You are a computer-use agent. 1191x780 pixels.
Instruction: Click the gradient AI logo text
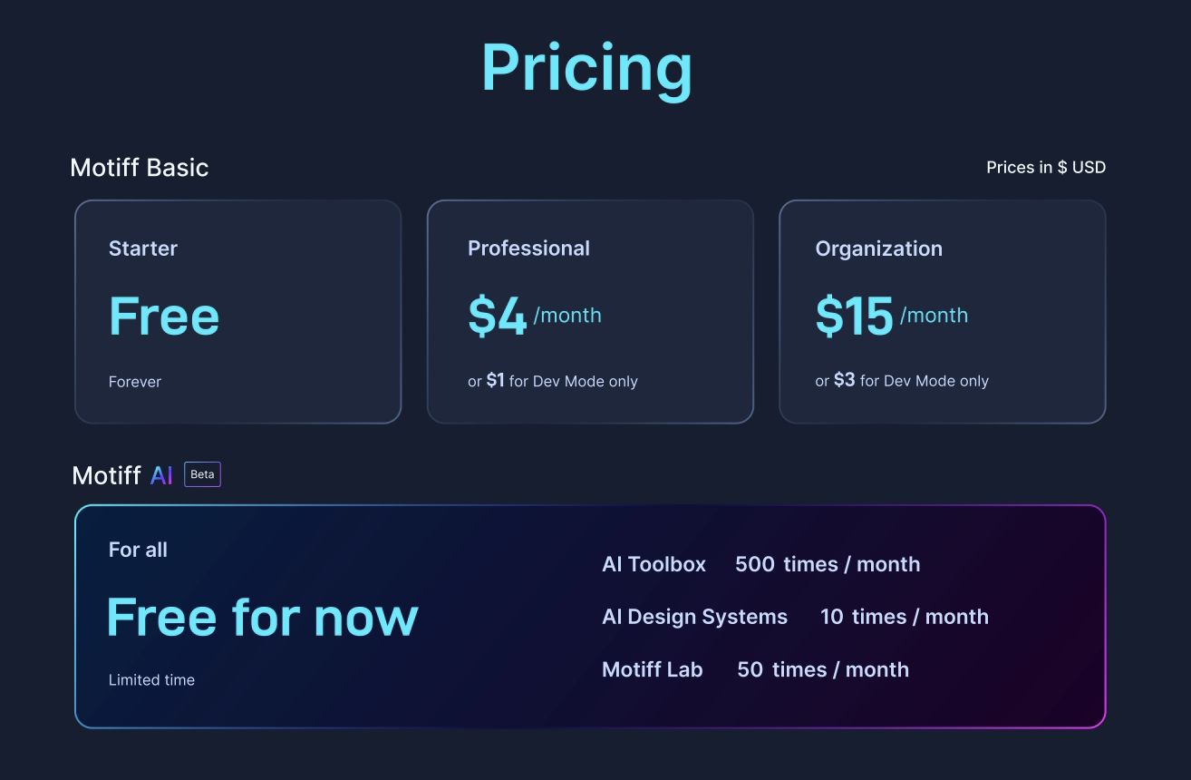click(161, 475)
